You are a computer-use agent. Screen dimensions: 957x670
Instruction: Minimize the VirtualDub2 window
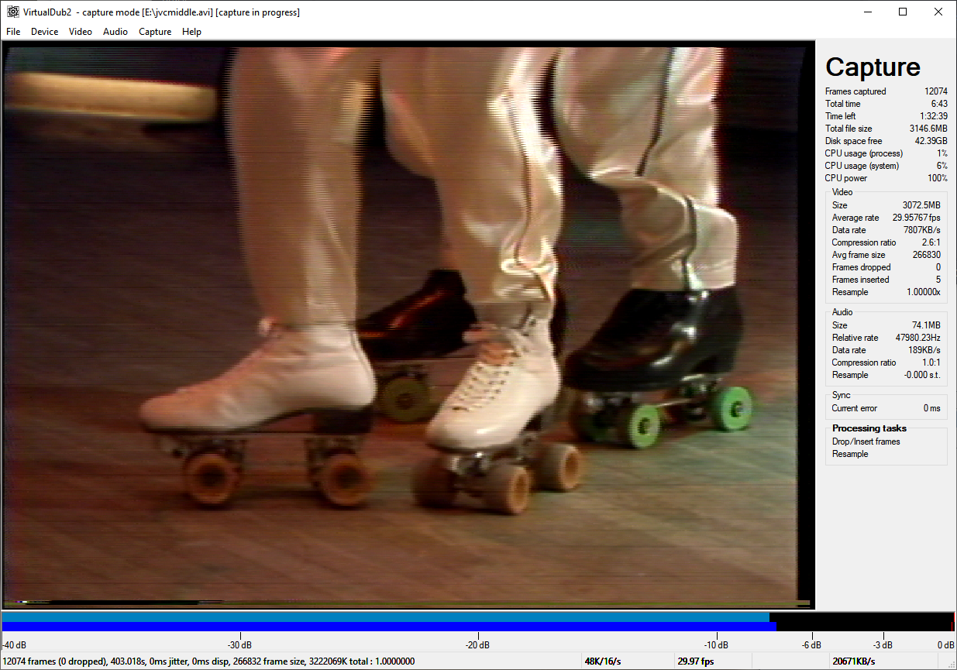point(866,12)
